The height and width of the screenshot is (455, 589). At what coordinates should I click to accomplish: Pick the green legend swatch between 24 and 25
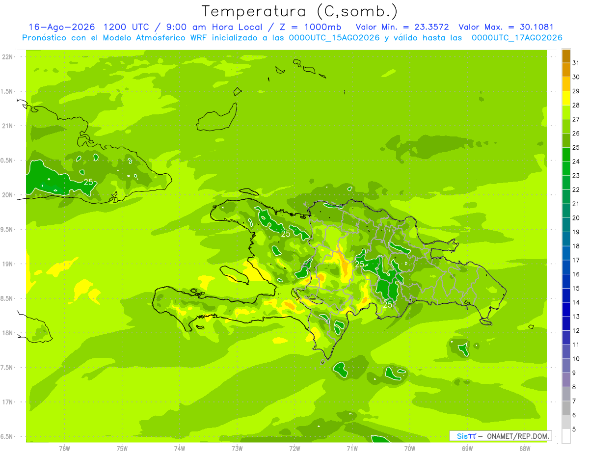[x=566, y=155]
